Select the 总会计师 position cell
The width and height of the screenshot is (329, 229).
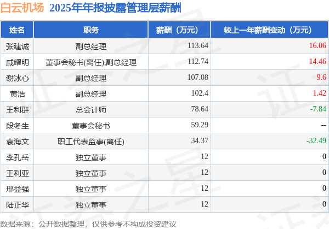pos(91,110)
